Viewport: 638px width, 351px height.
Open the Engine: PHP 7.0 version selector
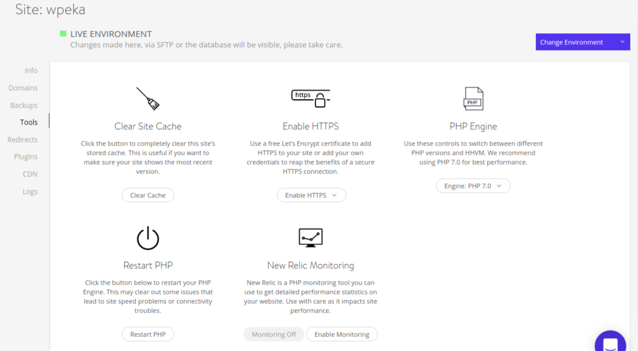point(473,185)
